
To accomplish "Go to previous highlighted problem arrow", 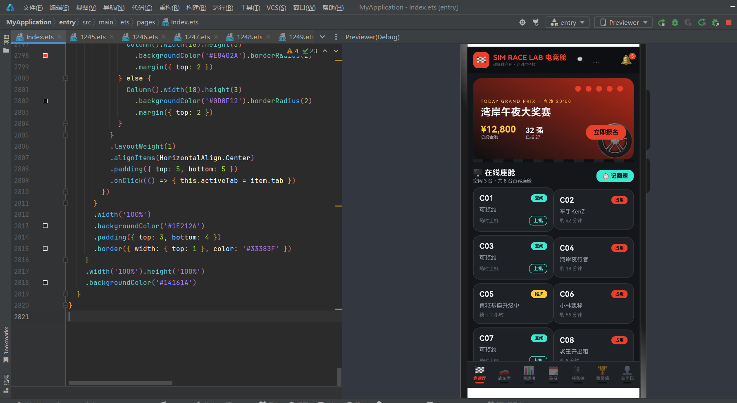I will click(325, 51).
